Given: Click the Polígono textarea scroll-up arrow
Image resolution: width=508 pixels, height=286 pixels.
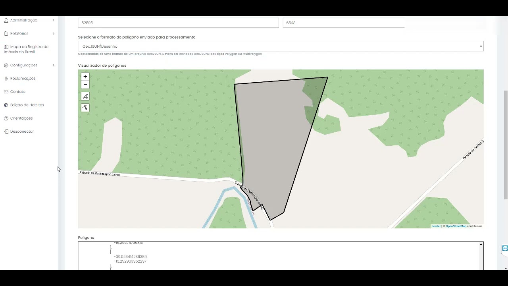Looking at the screenshot, I should [x=481, y=244].
